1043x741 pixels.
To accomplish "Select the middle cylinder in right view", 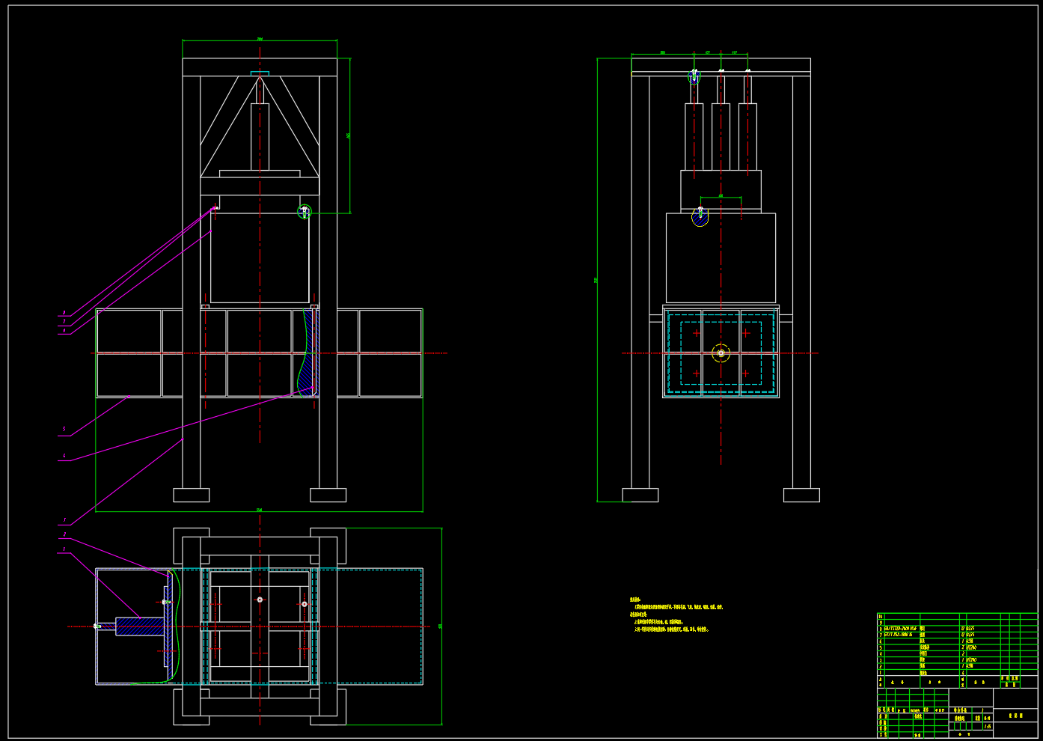I will [721, 137].
